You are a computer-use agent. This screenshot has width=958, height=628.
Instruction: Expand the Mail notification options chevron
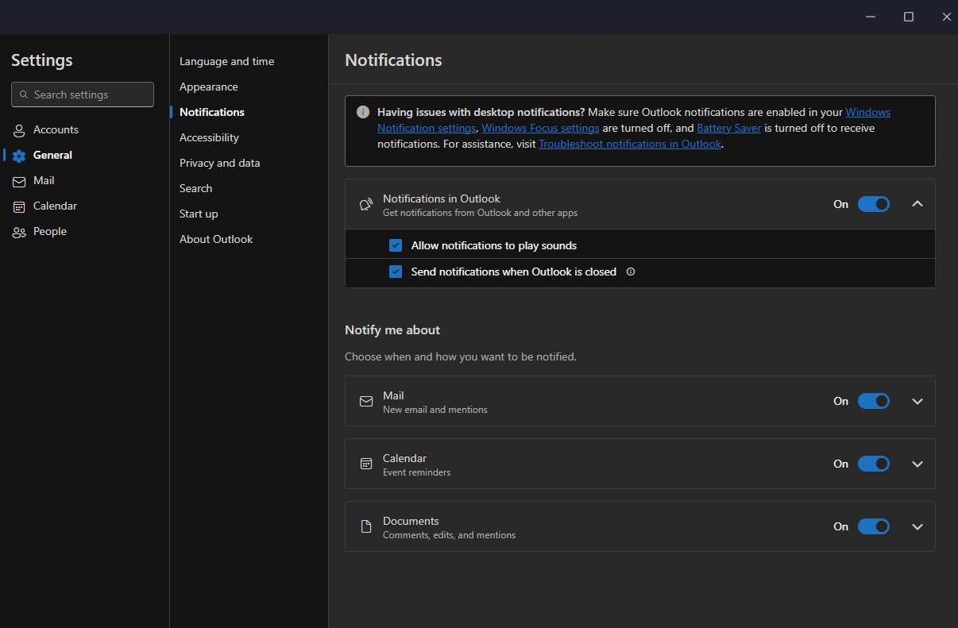(x=917, y=401)
